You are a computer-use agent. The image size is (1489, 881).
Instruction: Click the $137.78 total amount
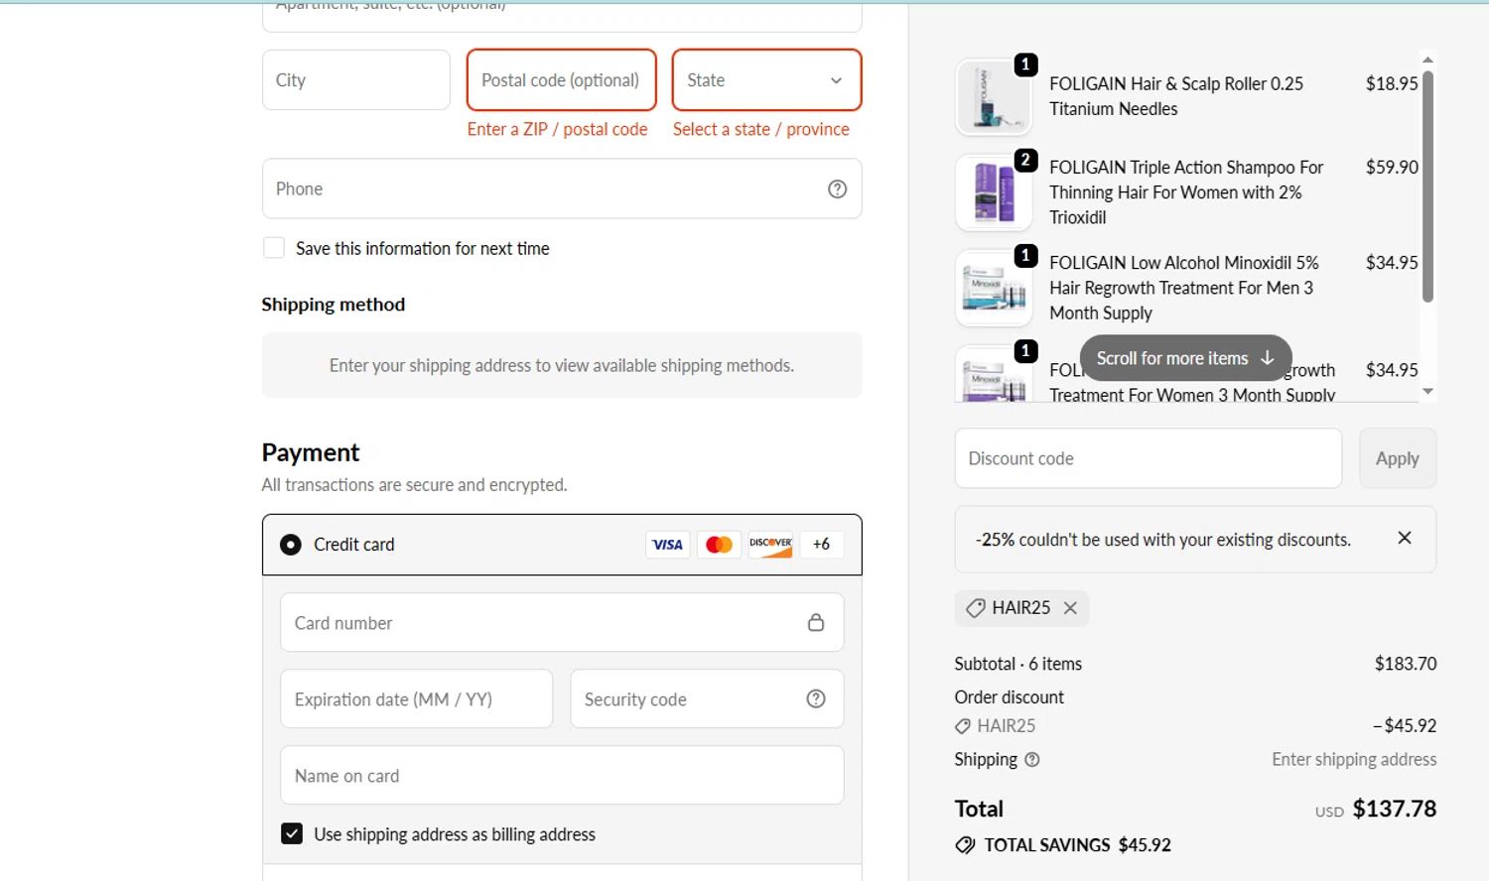(1394, 809)
